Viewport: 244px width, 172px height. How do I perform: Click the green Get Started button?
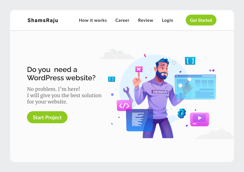[201, 20]
